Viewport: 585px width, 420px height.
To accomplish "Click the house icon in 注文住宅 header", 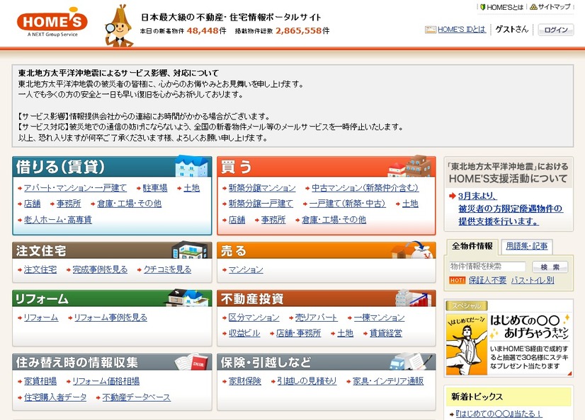I will tap(190, 250).
